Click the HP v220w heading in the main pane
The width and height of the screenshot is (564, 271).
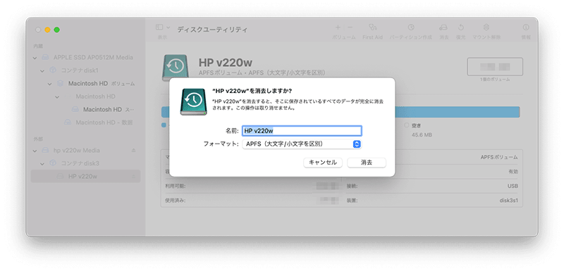226,63
